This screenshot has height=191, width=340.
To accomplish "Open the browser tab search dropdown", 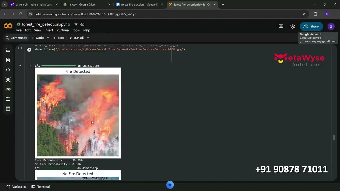I will 5,5.
